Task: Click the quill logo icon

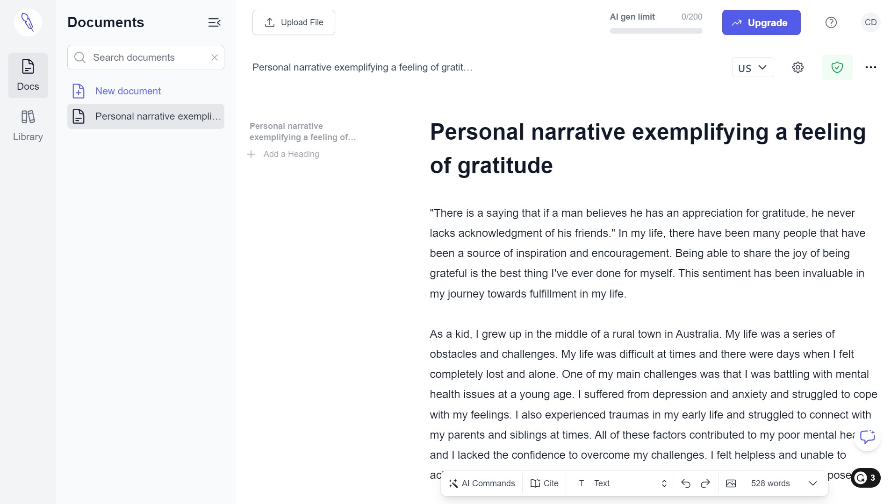Action: [x=28, y=22]
